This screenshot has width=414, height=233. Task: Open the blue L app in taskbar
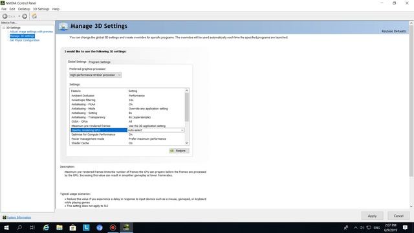tap(86, 227)
